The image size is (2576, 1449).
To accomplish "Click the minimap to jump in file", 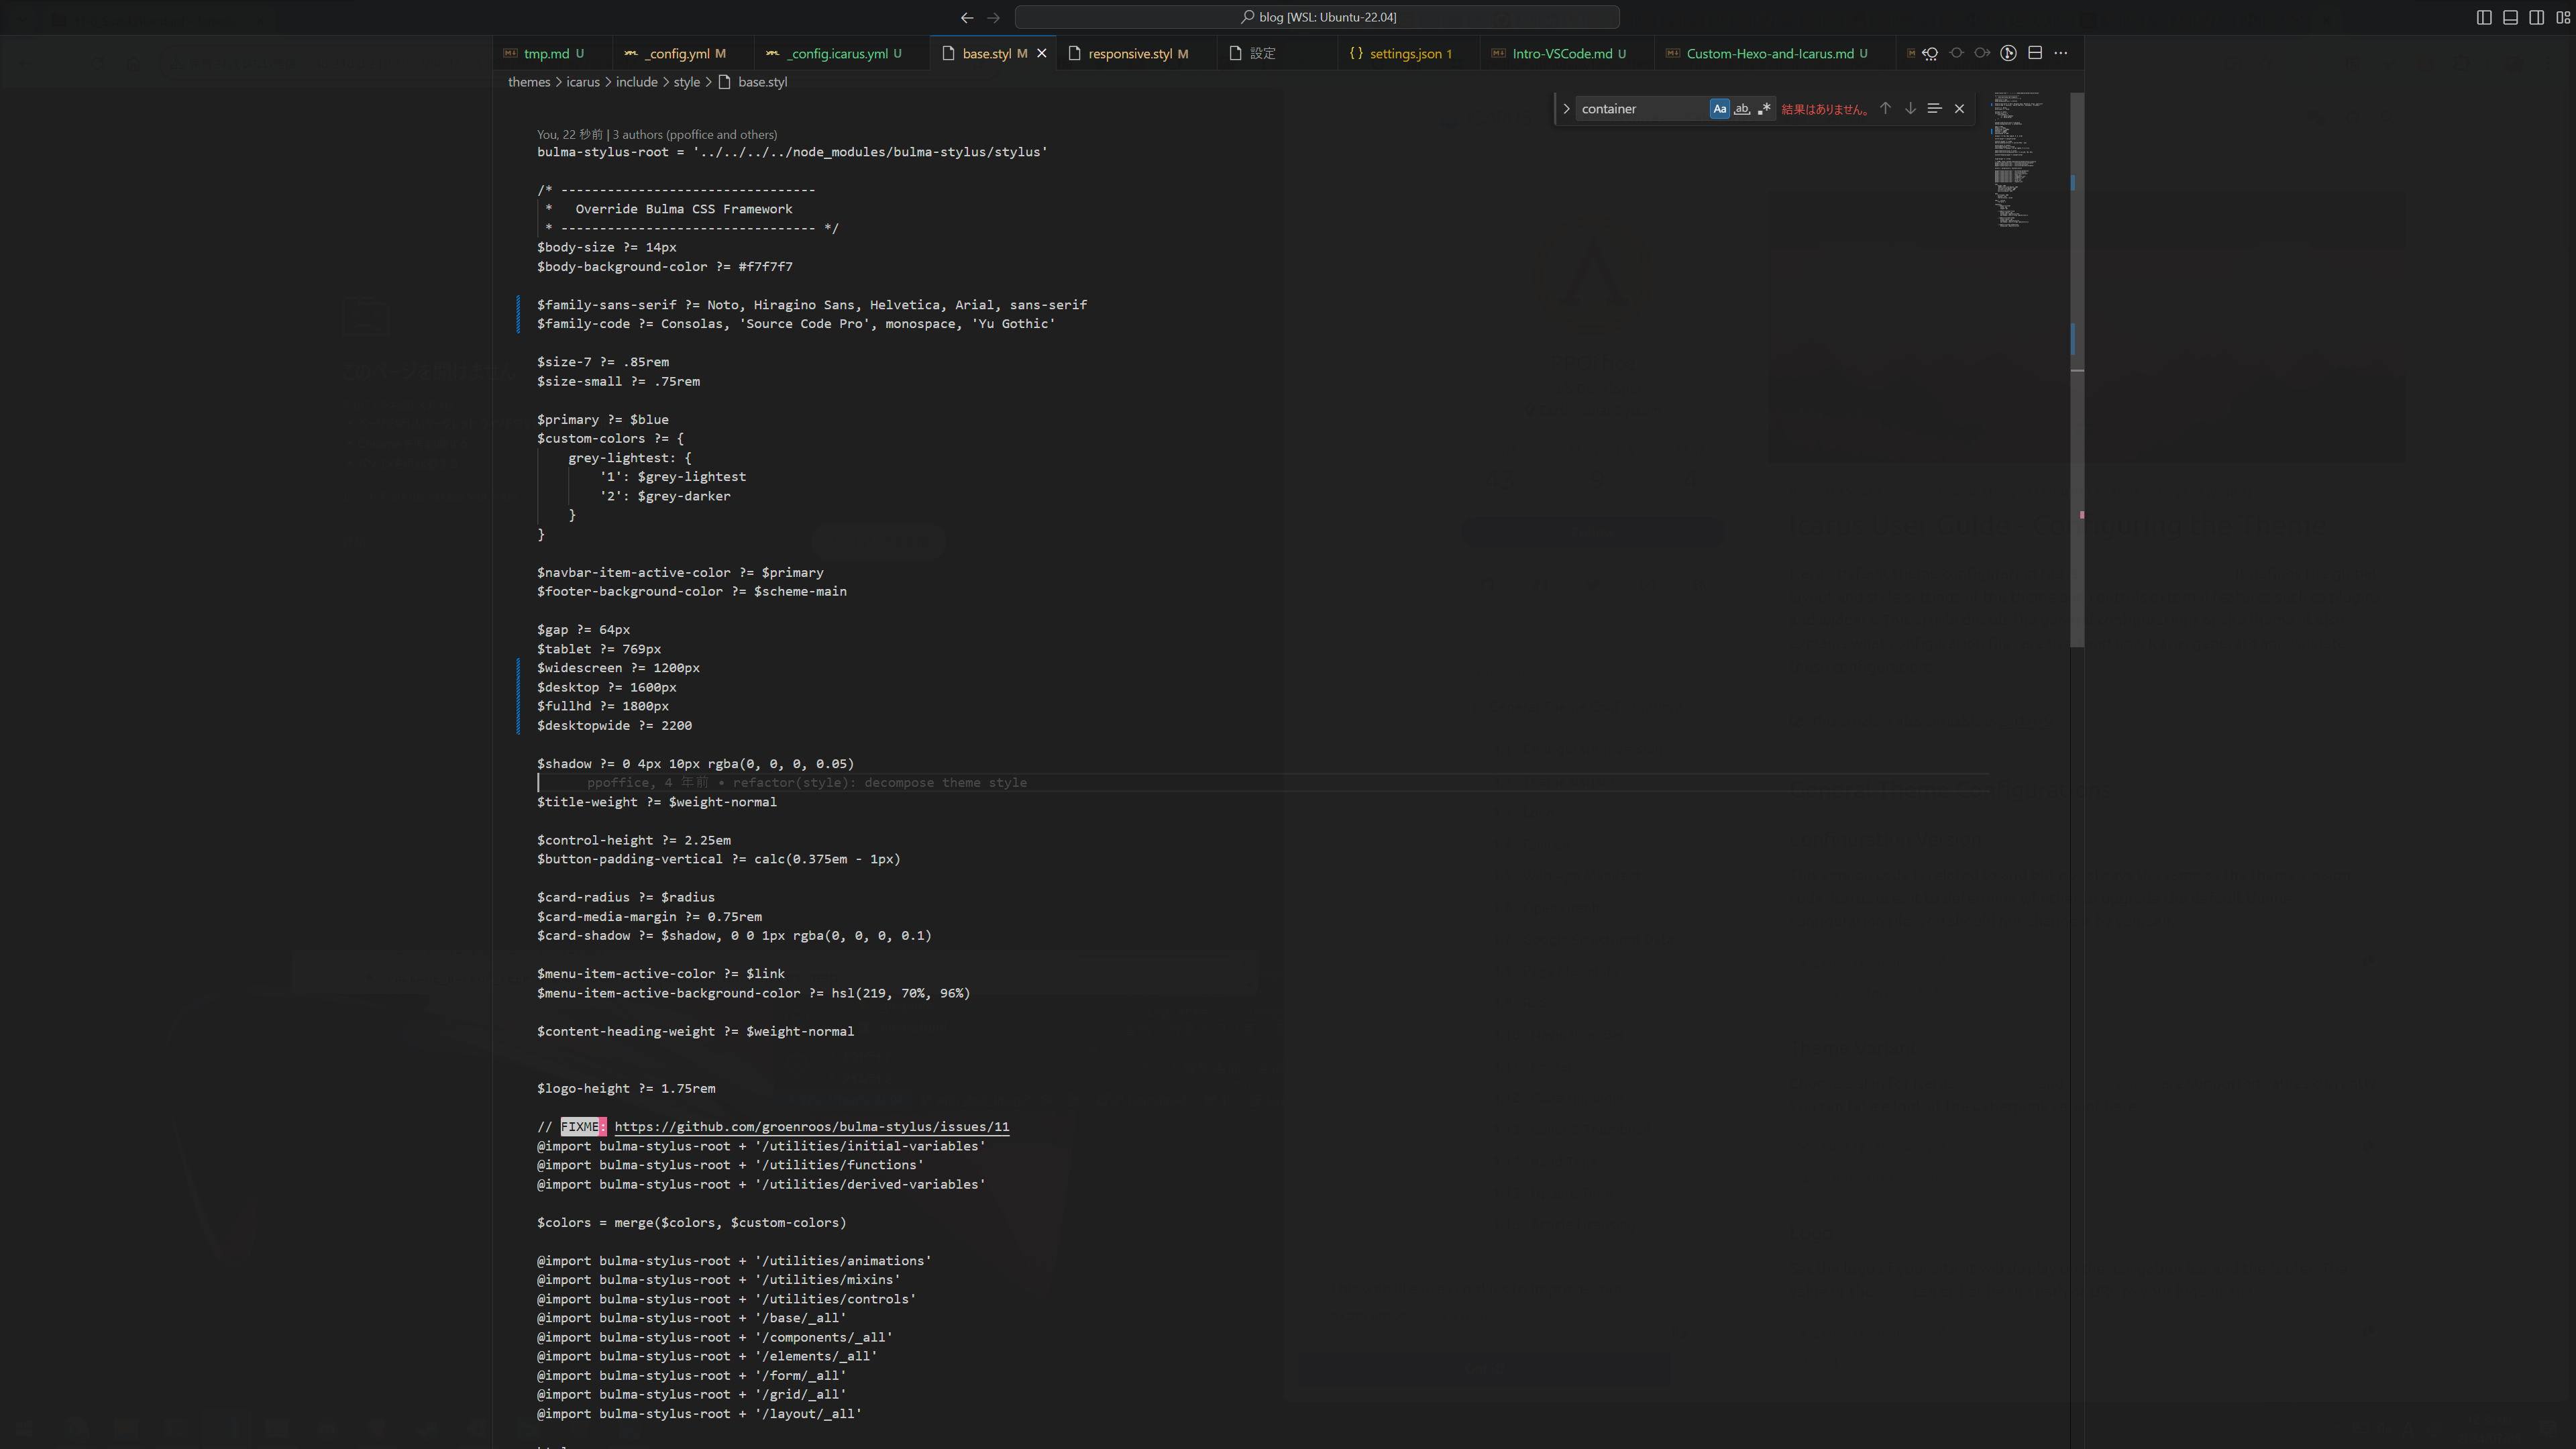I will click(x=2015, y=160).
